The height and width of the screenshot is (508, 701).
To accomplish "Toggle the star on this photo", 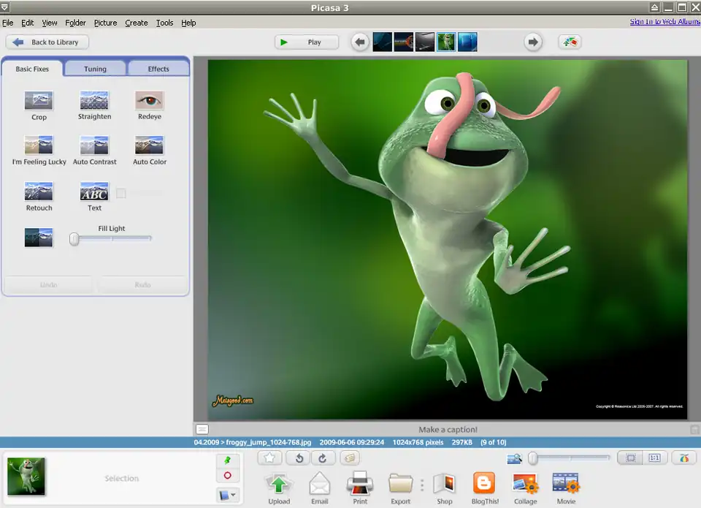I will pyautogui.click(x=269, y=458).
